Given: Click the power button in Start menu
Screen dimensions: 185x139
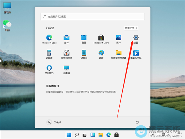Looking at the screenshot, I should (x=138, y=122).
